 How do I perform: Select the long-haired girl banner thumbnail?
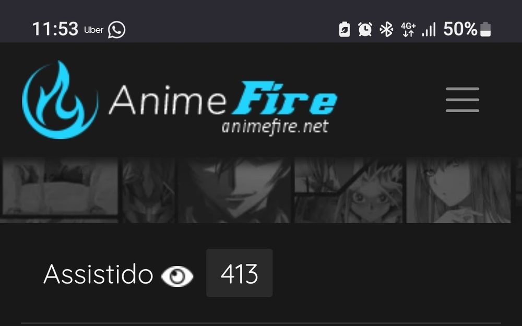click(458, 190)
